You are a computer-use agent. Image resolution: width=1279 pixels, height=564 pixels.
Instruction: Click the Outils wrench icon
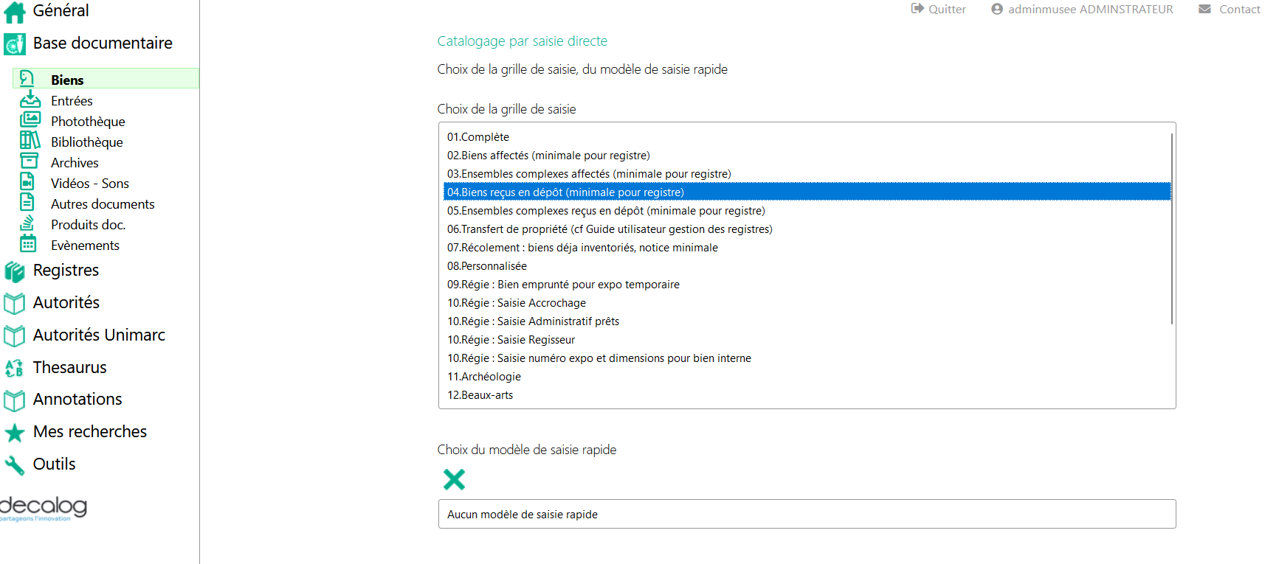click(15, 464)
